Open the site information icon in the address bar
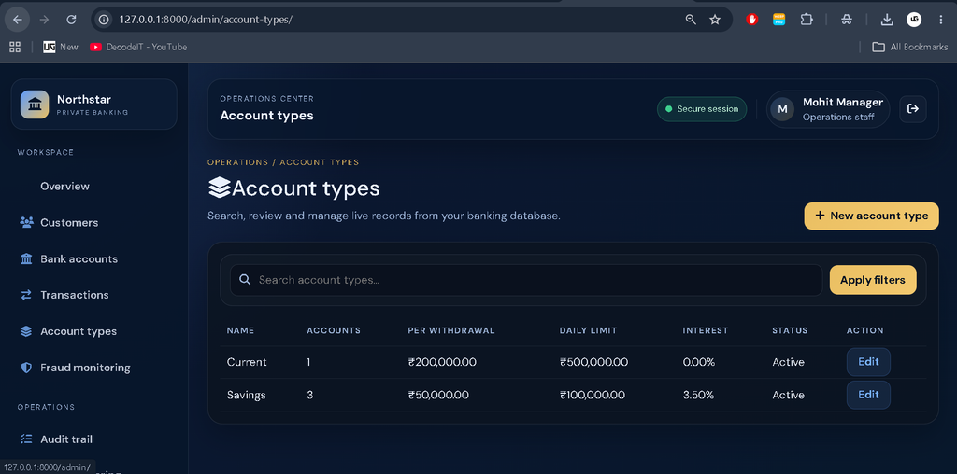This screenshot has width=957, height=474. (104, 20)
